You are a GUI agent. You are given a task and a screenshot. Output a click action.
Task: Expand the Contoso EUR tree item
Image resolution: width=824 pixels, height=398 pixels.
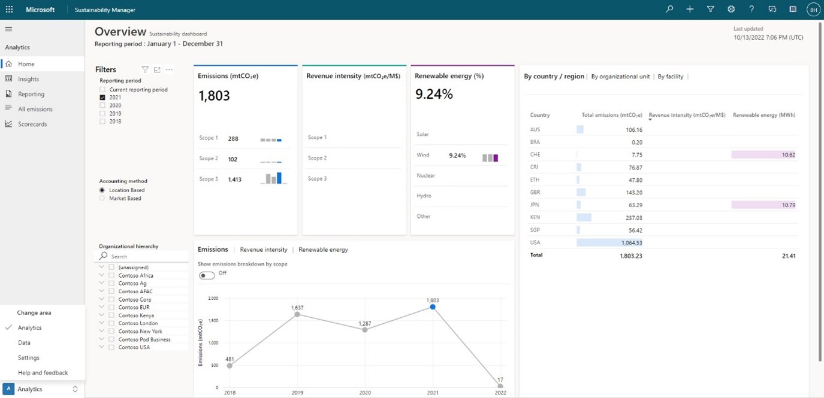101,307
